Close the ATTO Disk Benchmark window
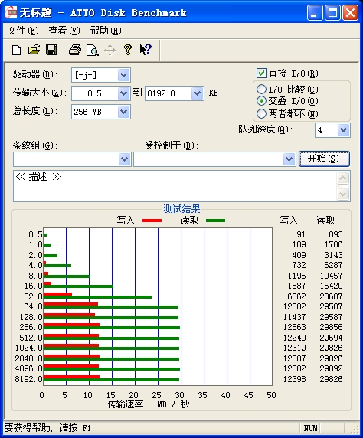 [x=350, y=13]
